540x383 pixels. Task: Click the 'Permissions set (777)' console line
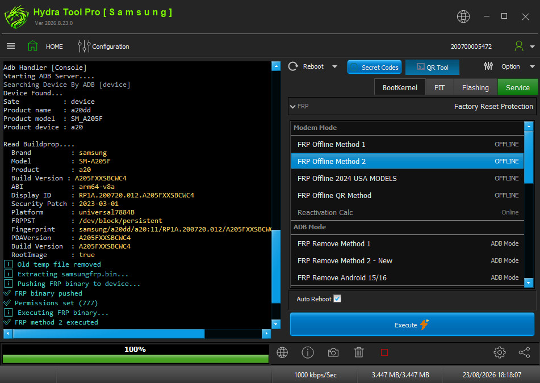coord(56,303)
